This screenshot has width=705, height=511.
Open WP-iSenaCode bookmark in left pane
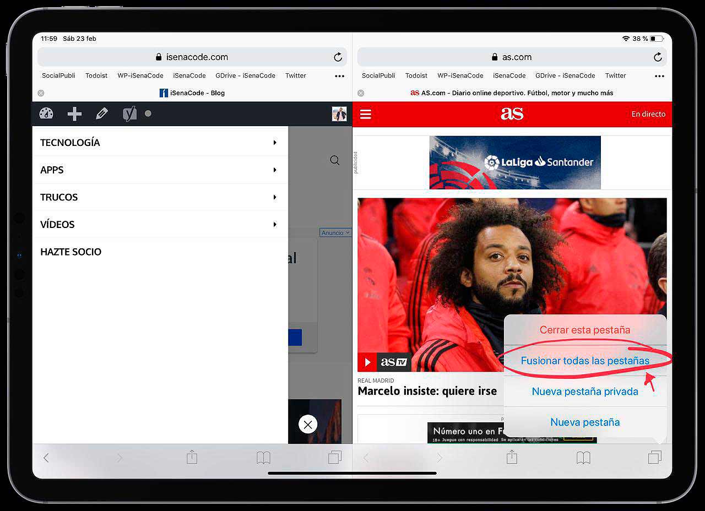click(140, 76)
